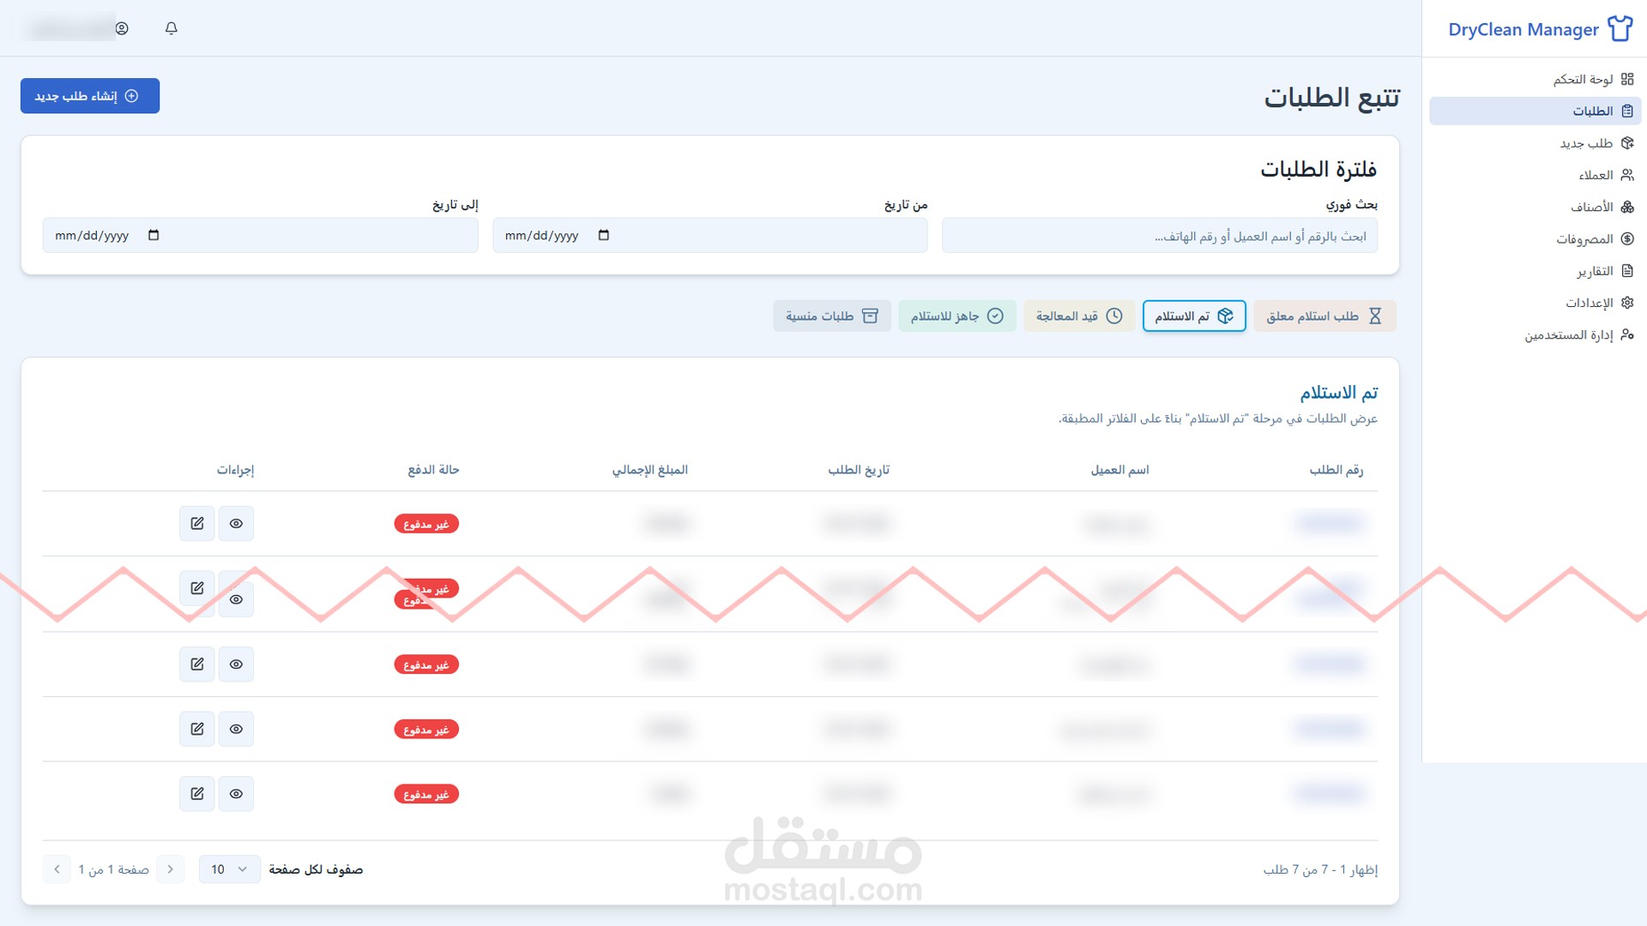This screenshot has width=1647, height=926.
Task: Open العملاء in the sidebar
Action: (x=1596, y=175)
